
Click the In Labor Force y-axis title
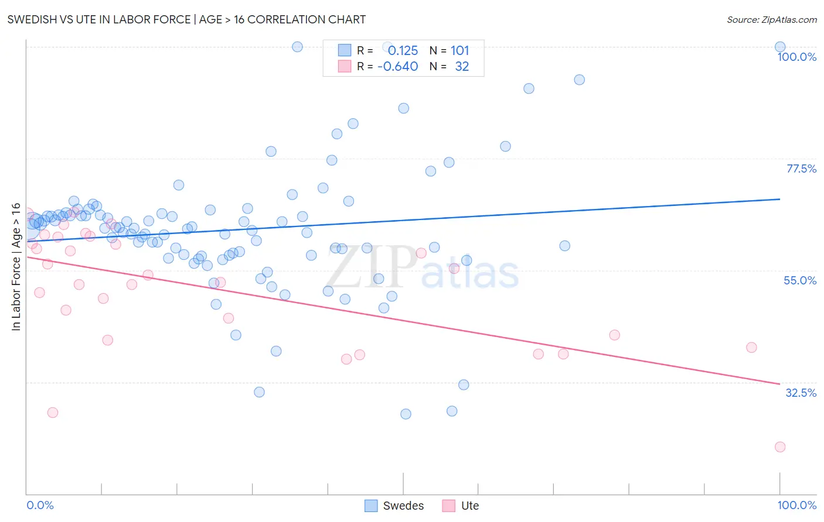pyautogui.click(x=16, y=267)
